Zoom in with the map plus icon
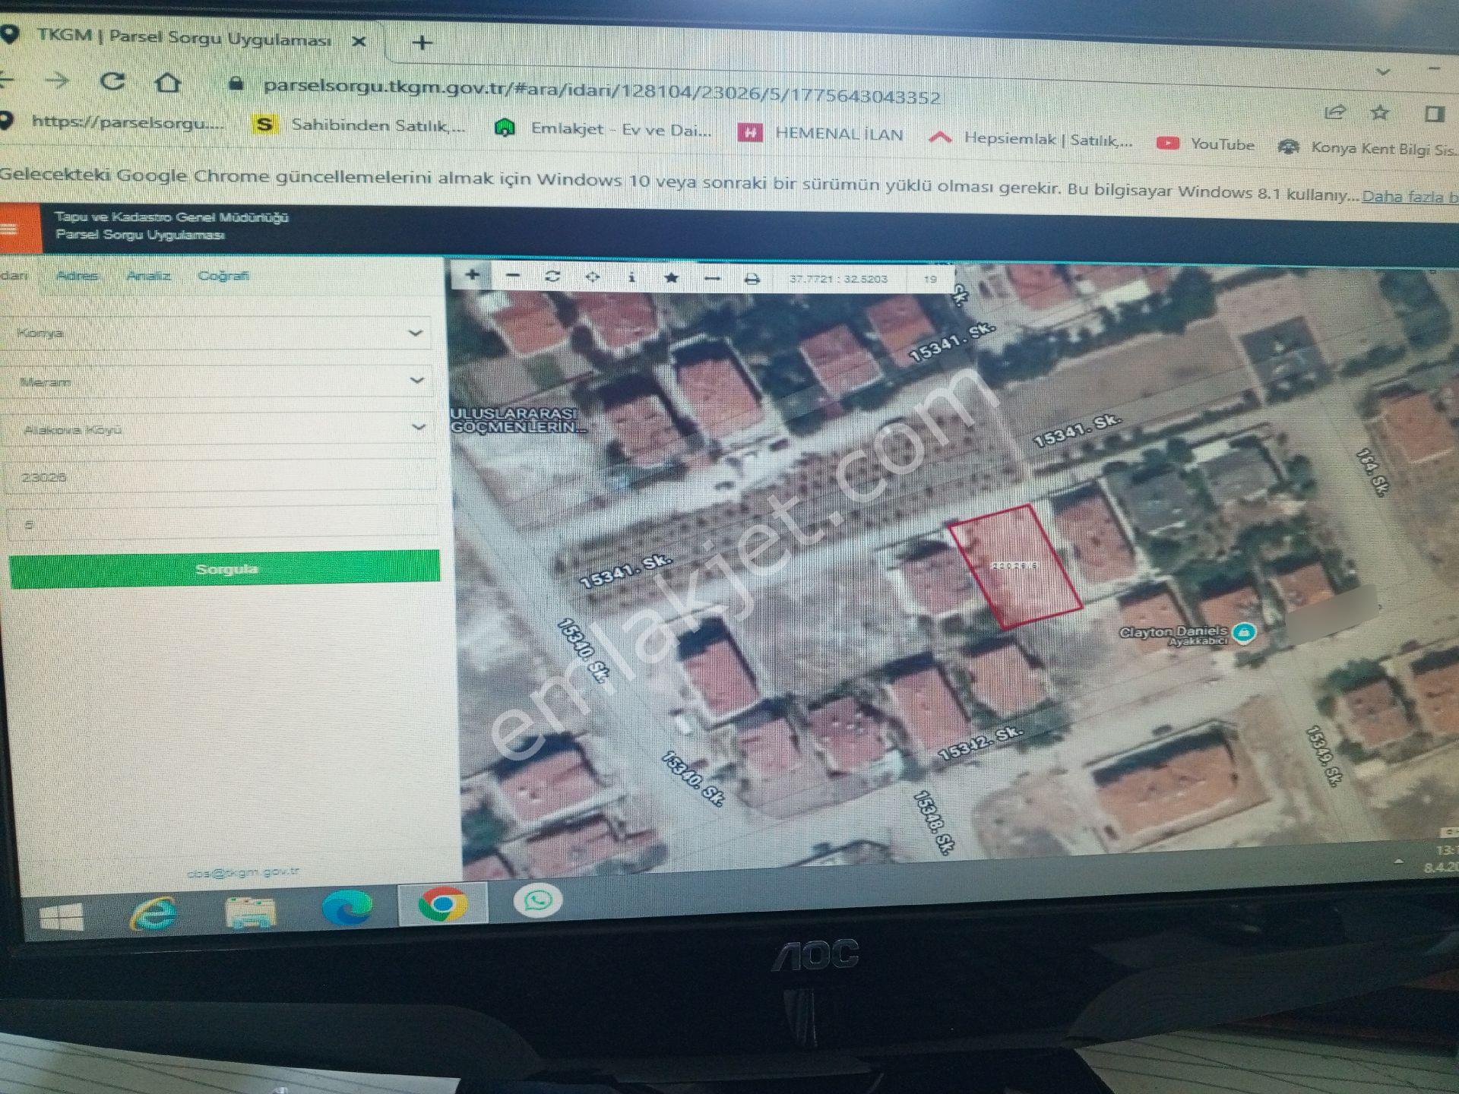The width and height of the screenshot is (1459, 1094). pos(472,274)
